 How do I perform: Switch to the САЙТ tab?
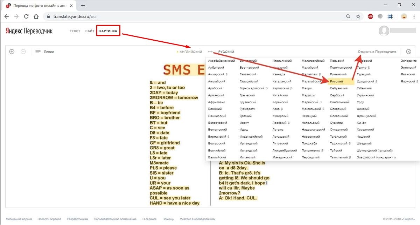90,31
